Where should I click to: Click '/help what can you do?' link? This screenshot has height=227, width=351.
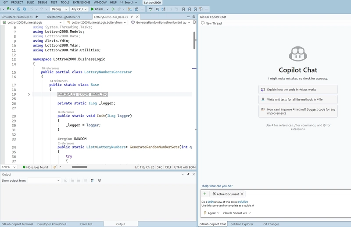(217, 186)
